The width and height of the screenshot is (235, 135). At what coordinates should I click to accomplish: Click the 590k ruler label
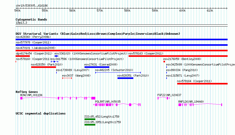(155, 11)
